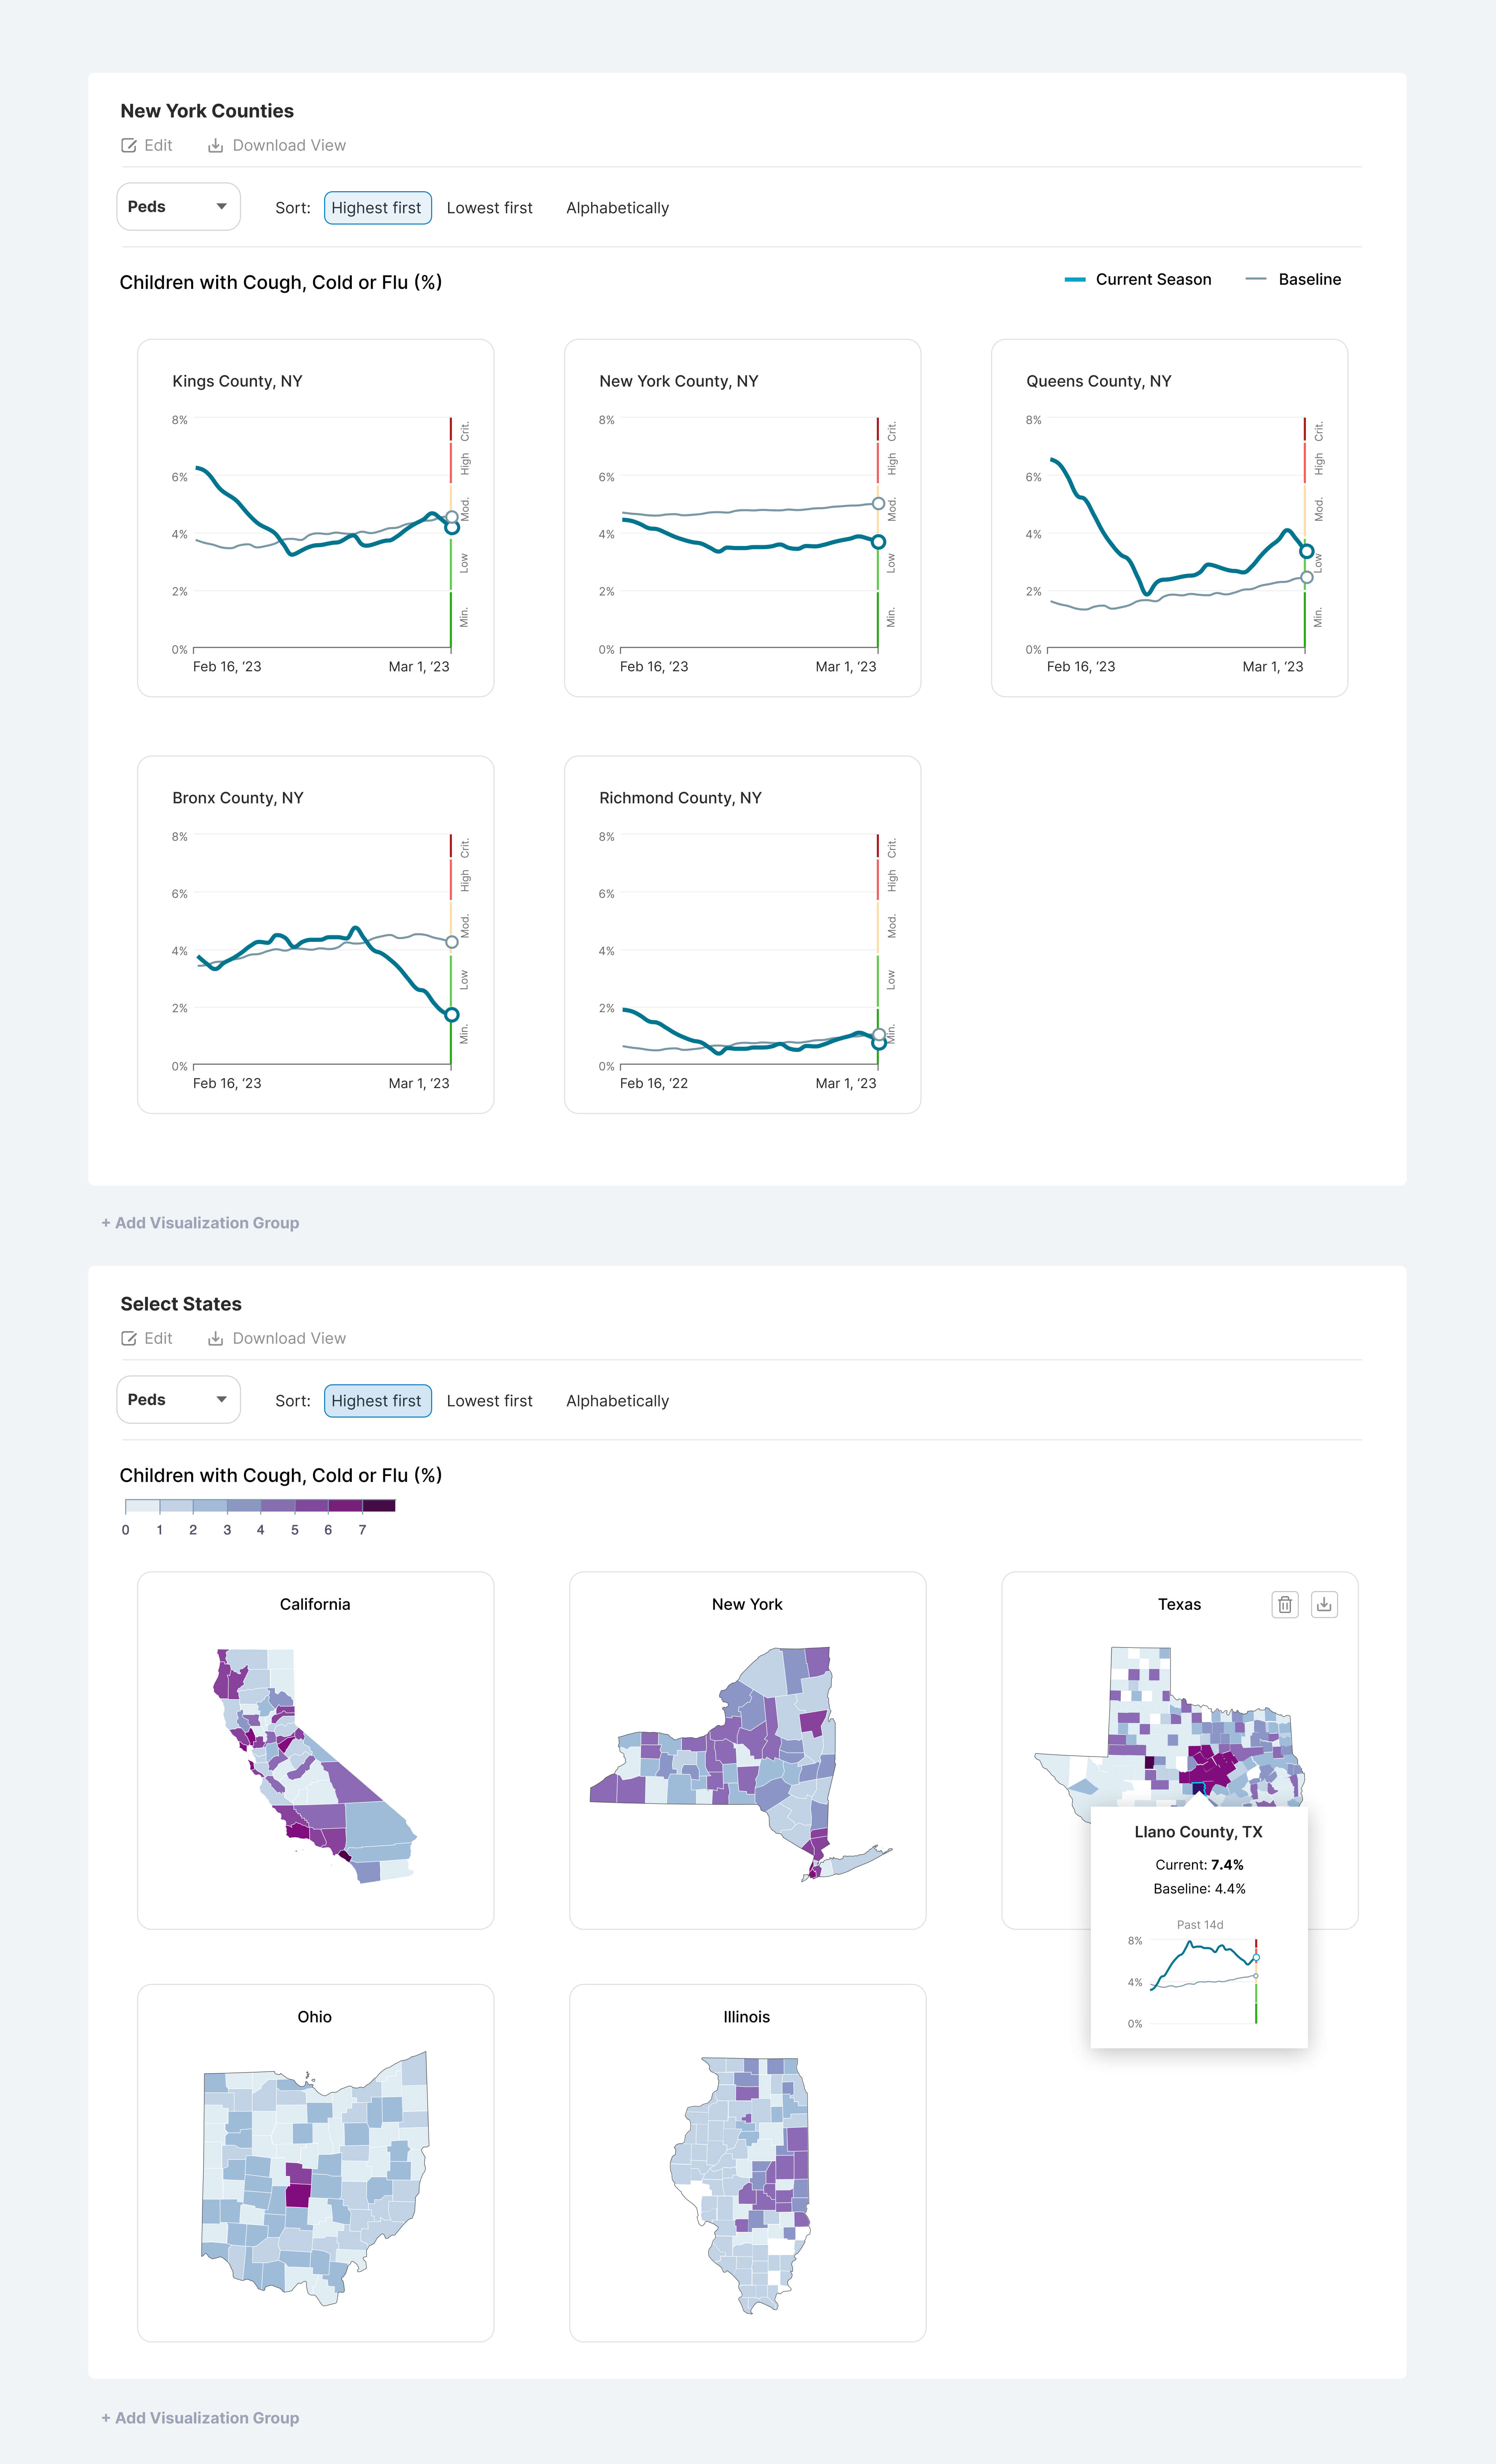Open Peds dropdown in New York Counties
1496x2464 pixels.
coord(178,207)
